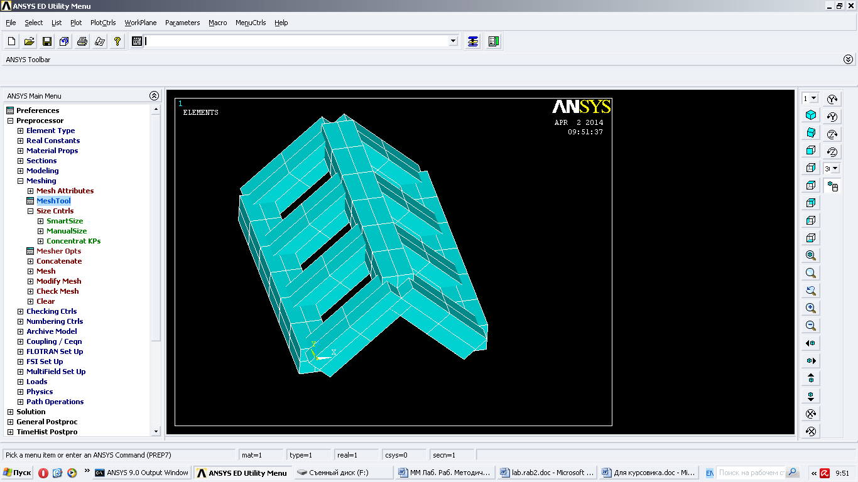Open the WorkPlane menu
858x482 pixels.
point(141,23)
